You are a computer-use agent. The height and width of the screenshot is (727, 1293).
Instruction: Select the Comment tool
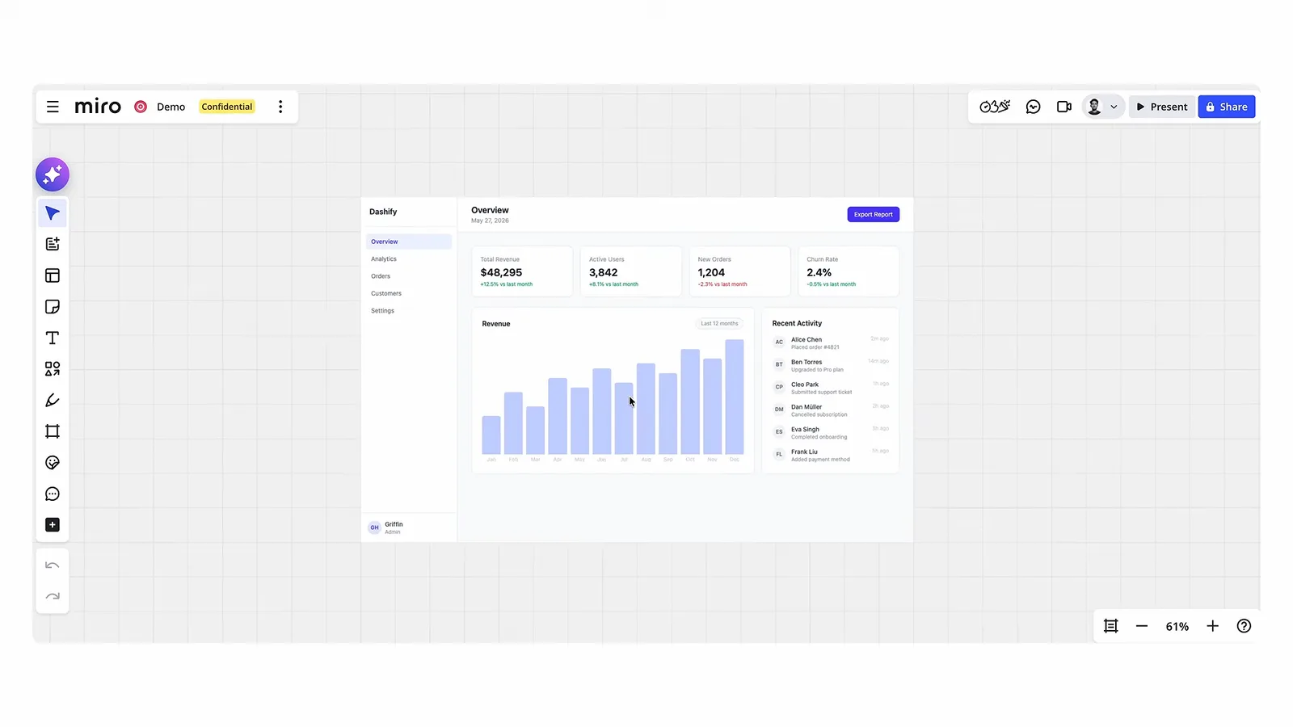pyautogui.click(x=53, y=494)
